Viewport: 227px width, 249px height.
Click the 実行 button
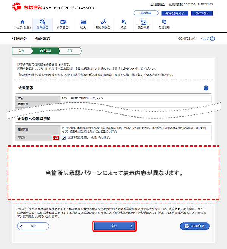115,226
